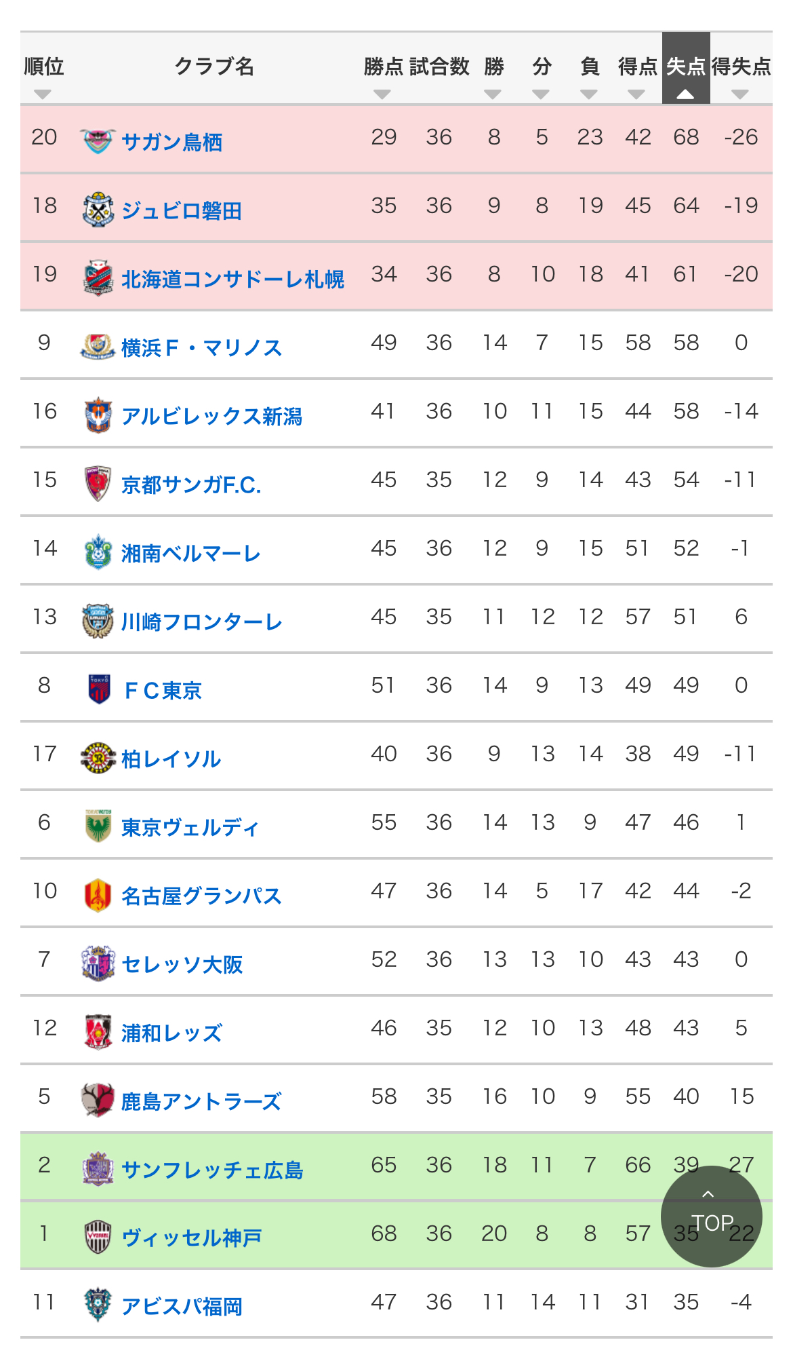Click the FC Tokyo crest icon

coord(99,689)
